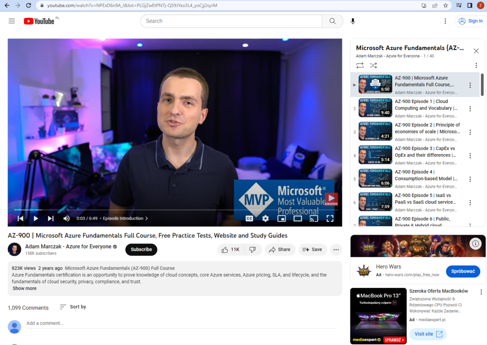Open the MacBook Pro 13 ad image

tap(378, 316)
